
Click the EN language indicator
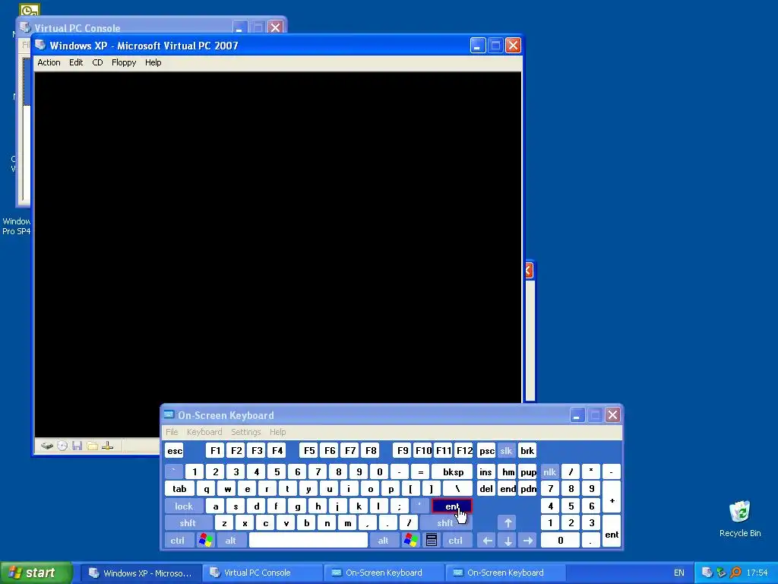(x=678, y=573)
